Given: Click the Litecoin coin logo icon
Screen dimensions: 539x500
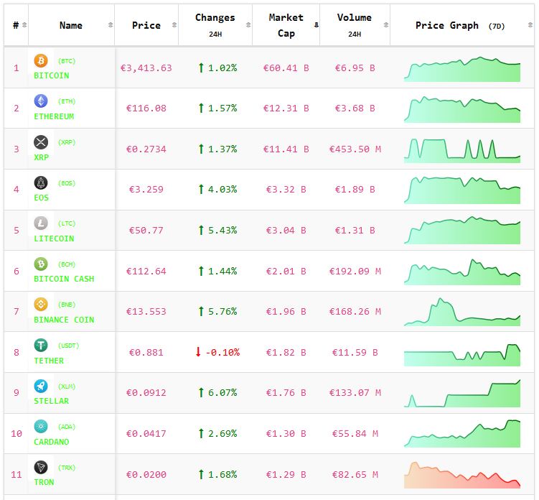Looking at the screenshot, I should (41, 223).
